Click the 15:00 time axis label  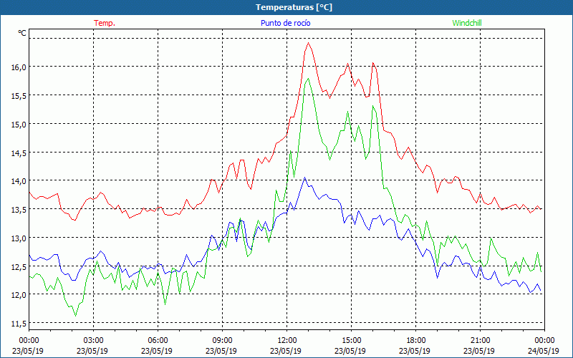pos(351,341)
